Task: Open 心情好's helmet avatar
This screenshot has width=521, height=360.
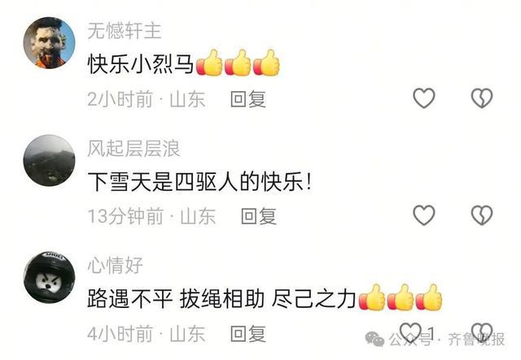Action: point(49,277)
